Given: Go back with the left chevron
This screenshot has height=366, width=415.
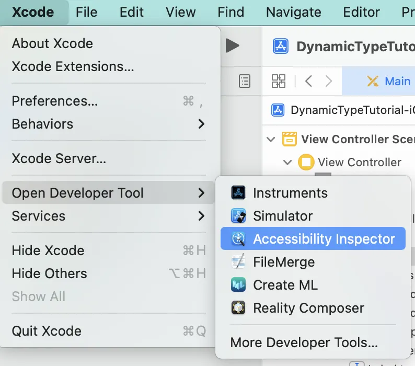Looking at the screenshot, I should pyautogui.click(x=308, y=81).
